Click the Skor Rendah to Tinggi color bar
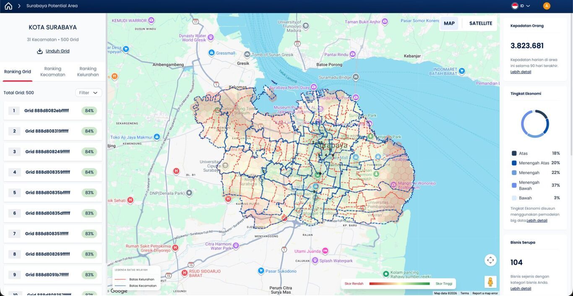573x296 pixels. tap(399, 284)
